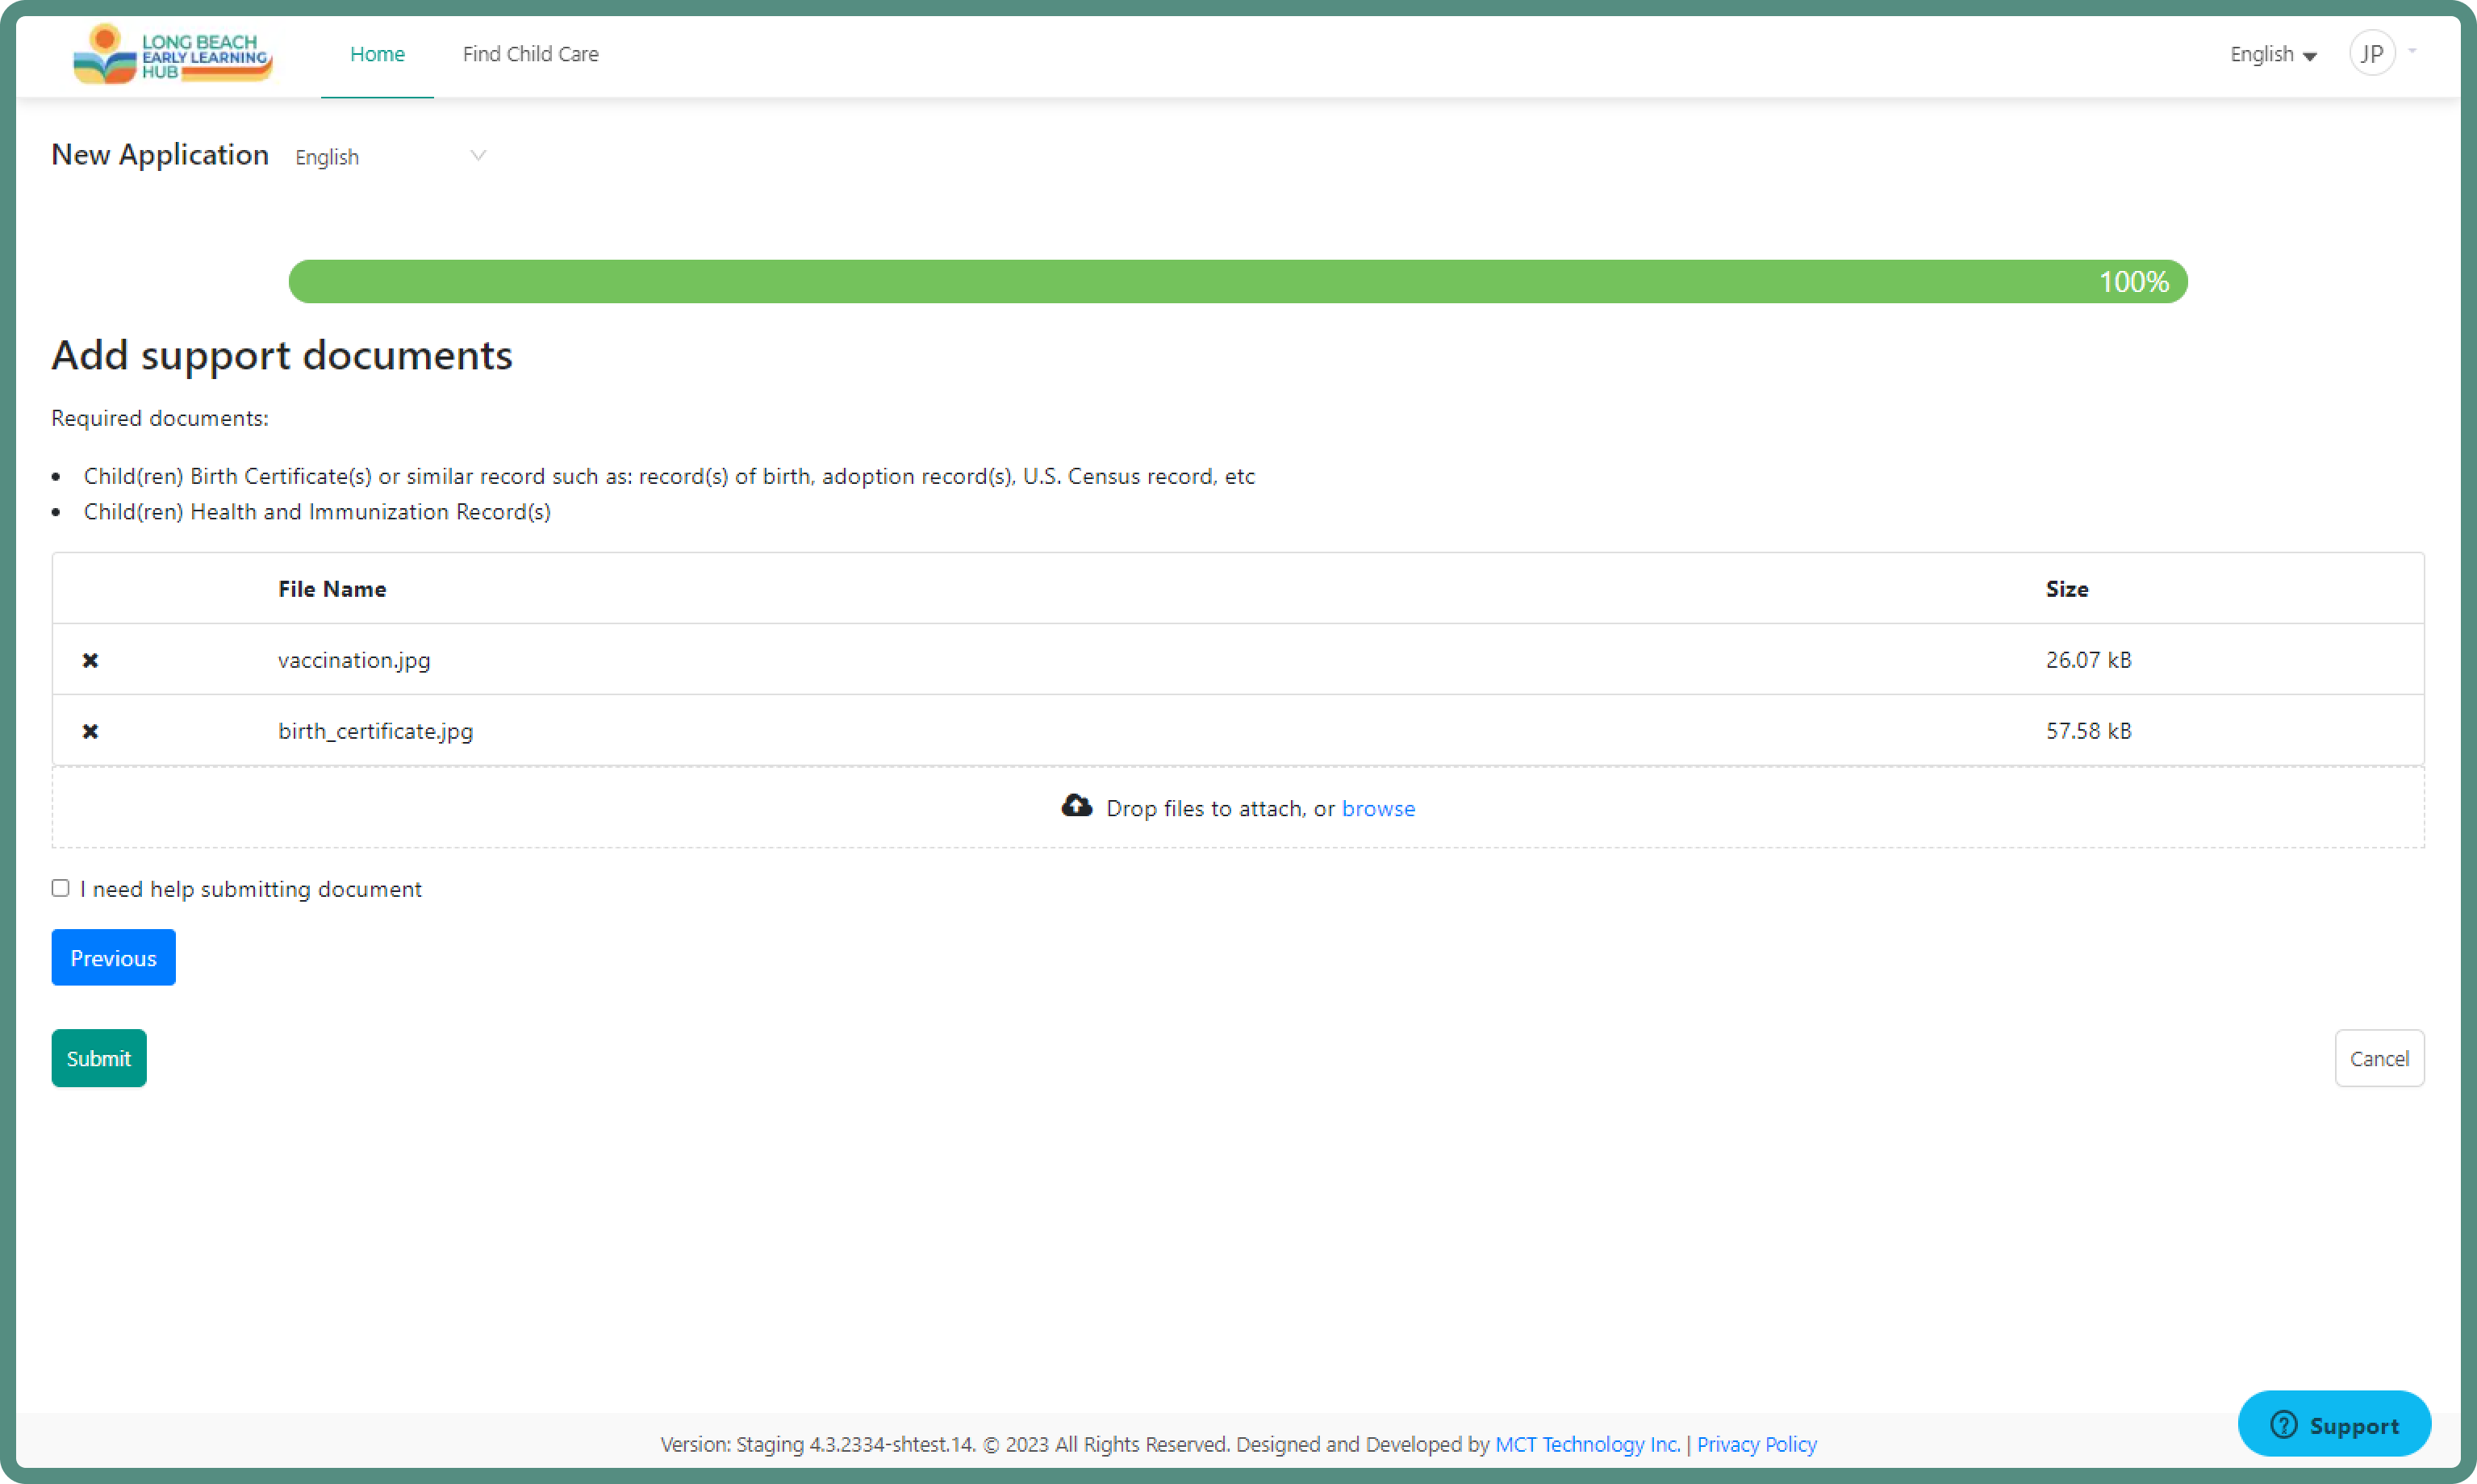Screen dimensions: 2477x1484
Task: Click the Add support documents heading
Action: tap(282, 355)
